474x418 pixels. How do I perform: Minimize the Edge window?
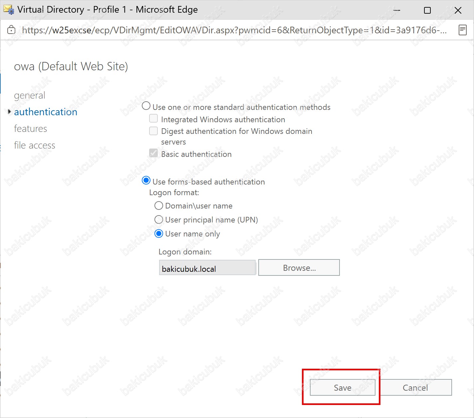(x=397, y=10)
